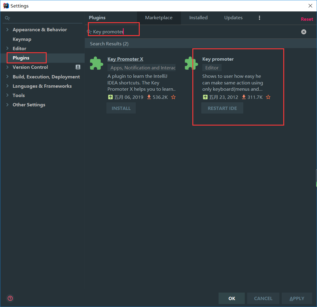Select the Editor tree item
The image size is (317, 307).
click(x=19, y=48)
